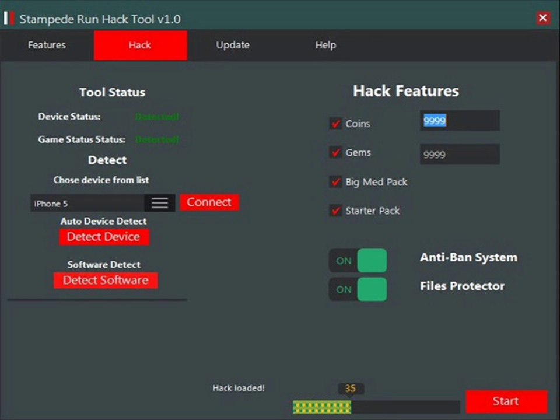Click the Detect Device button
560x420 pixels.
[x=104, y=237]
